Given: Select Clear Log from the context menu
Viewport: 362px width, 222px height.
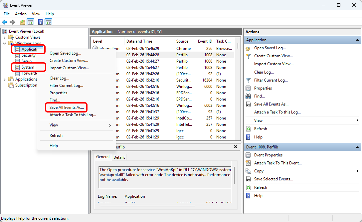Looking at the screenshot, I should coord(59,78).
